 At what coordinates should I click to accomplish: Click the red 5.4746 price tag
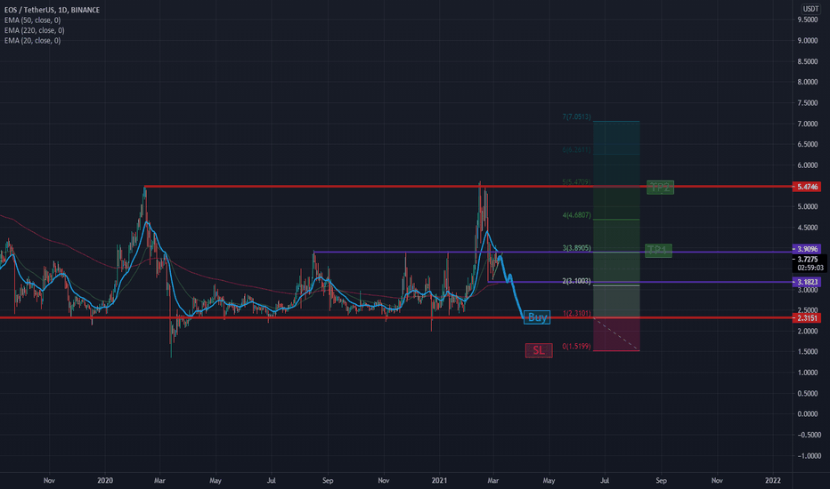807,187
